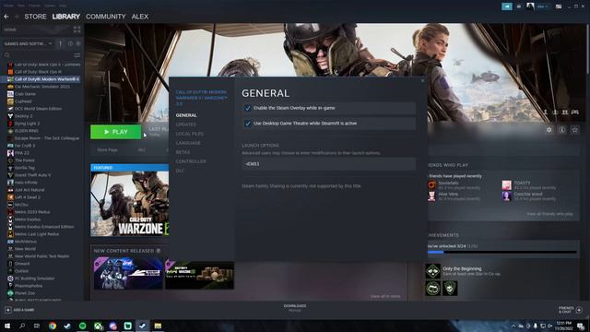Open the Betas properties tab
The image size is (590, 332).
click(x=183, y=152)
